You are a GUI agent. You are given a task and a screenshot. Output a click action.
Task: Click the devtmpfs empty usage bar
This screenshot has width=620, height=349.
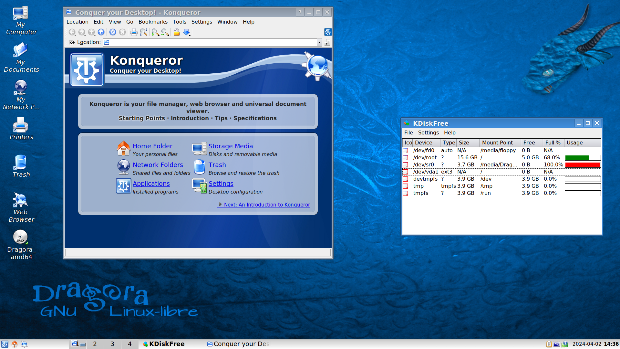[583, 179]
